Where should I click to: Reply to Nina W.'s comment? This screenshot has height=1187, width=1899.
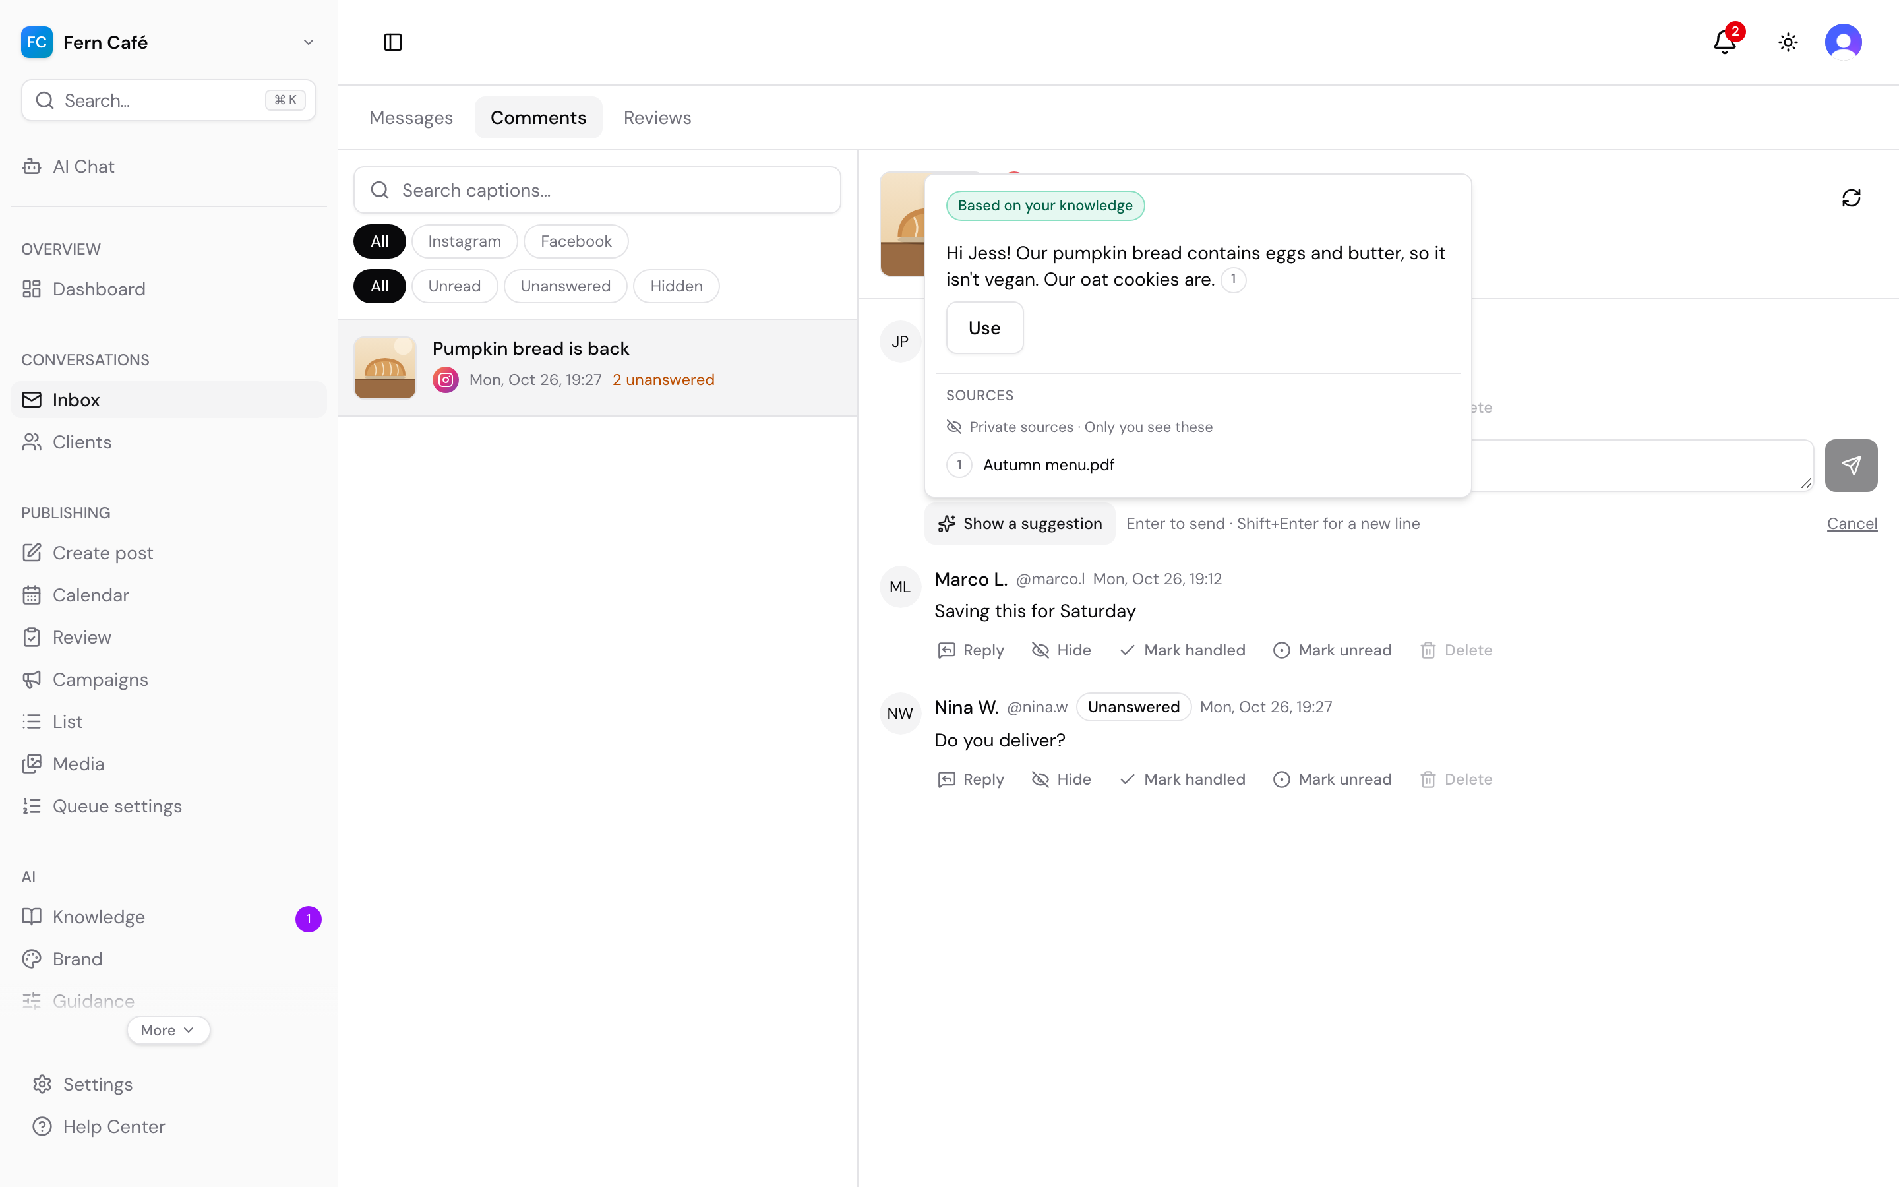(x=971, y=779)
